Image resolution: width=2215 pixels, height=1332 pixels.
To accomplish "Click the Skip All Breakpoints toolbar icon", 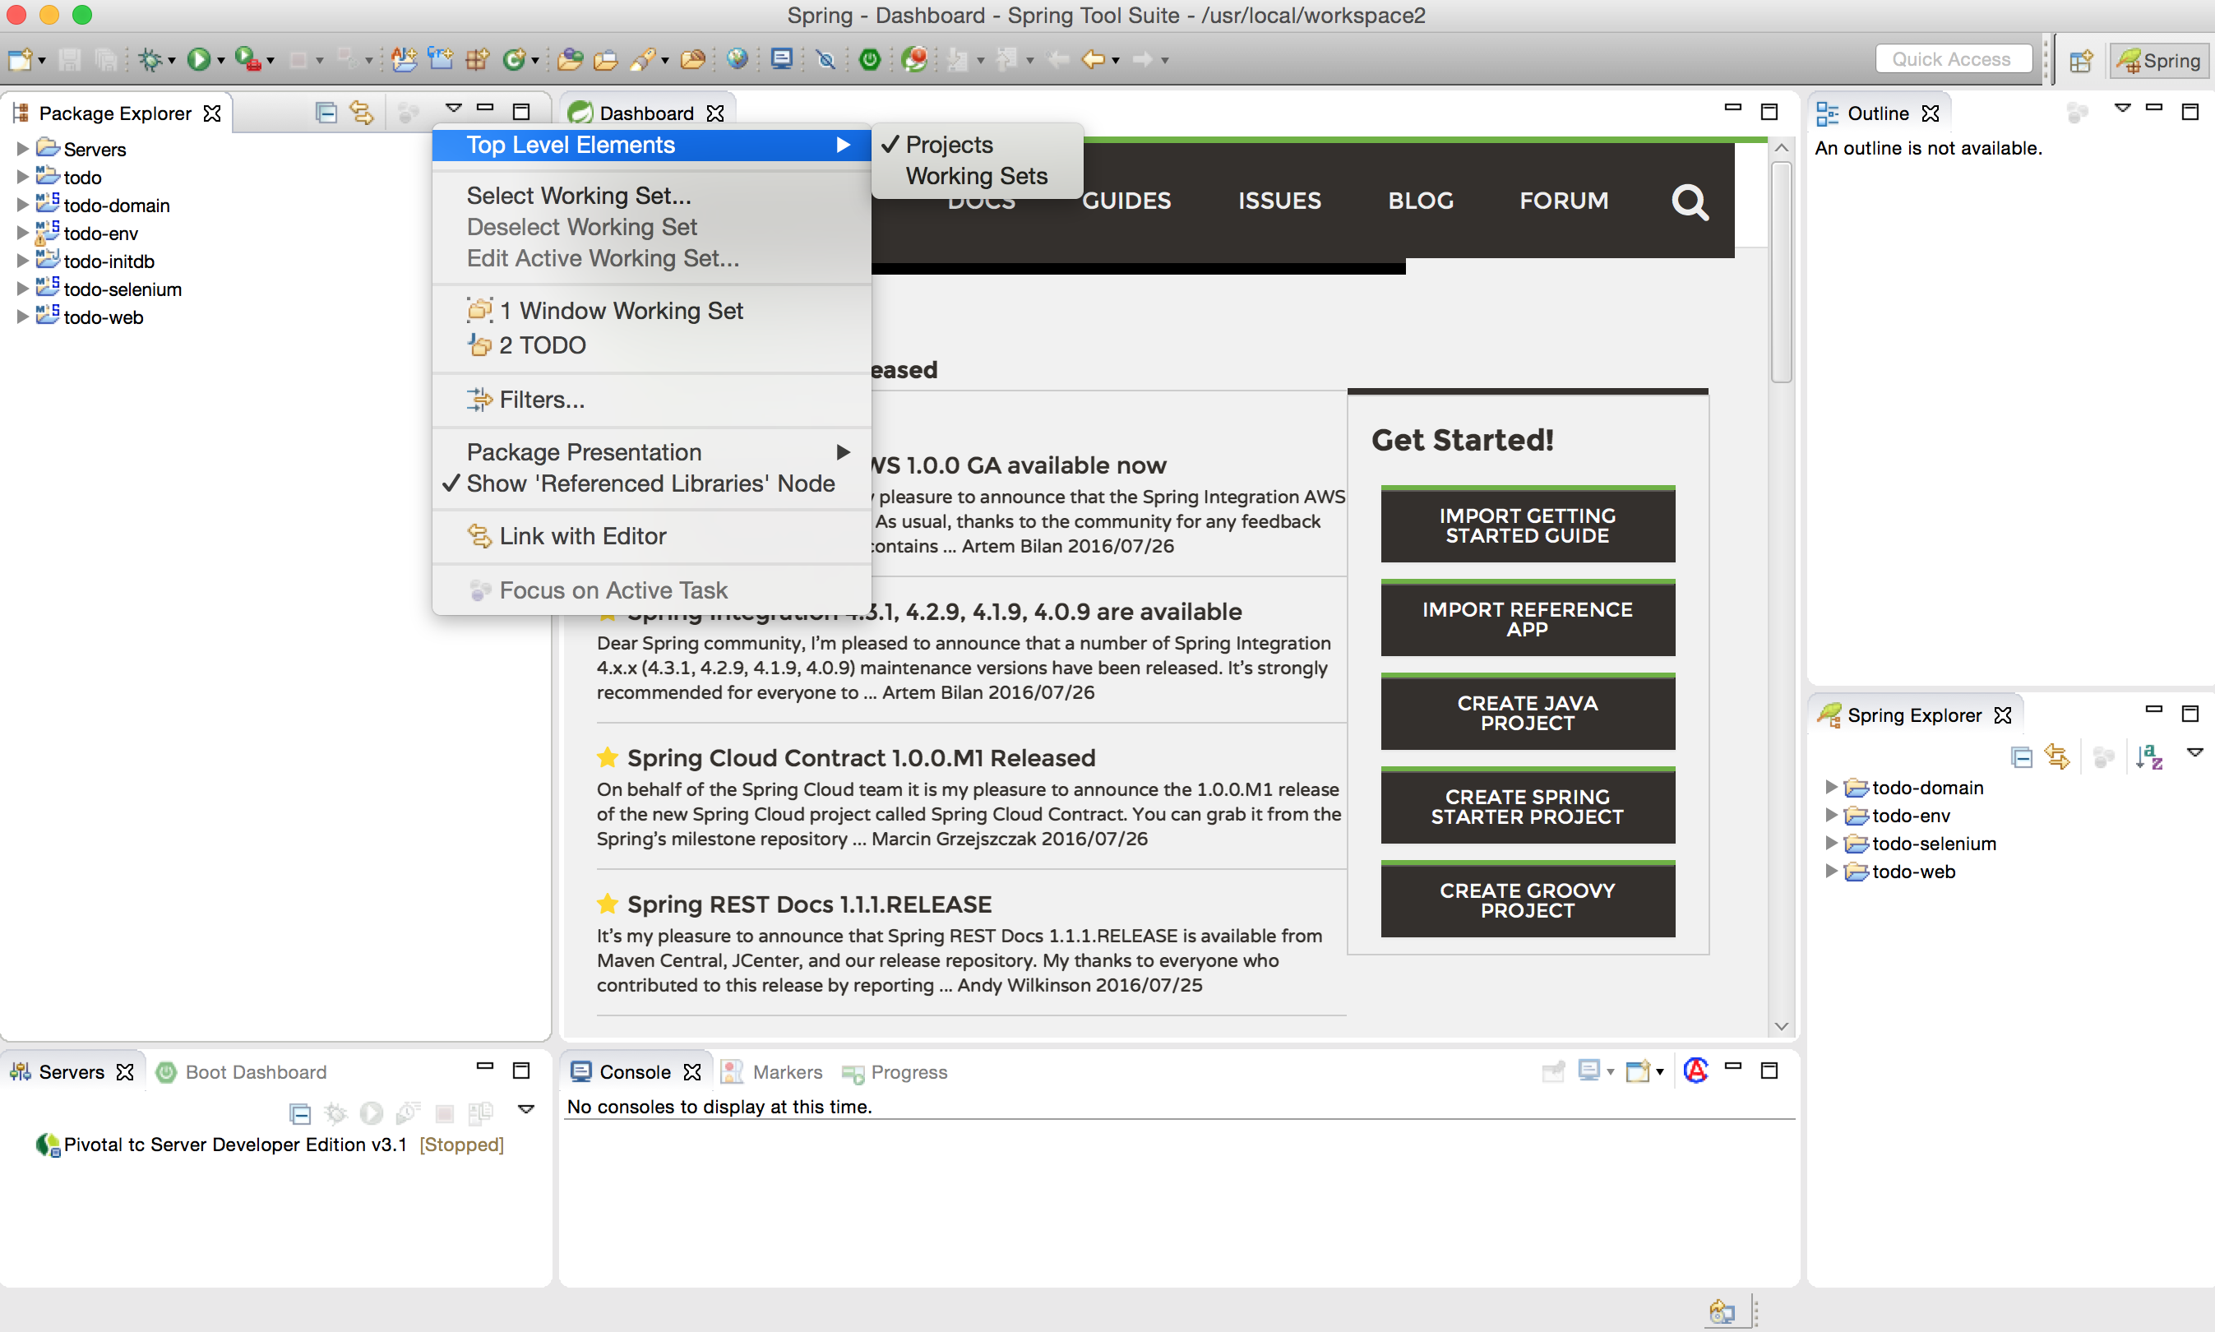I will (825, 59).
